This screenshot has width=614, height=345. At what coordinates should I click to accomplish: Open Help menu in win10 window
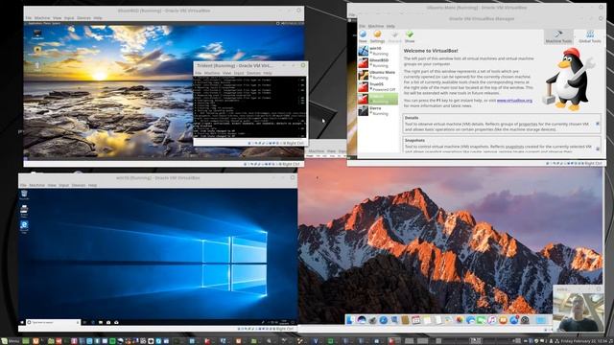92,185
